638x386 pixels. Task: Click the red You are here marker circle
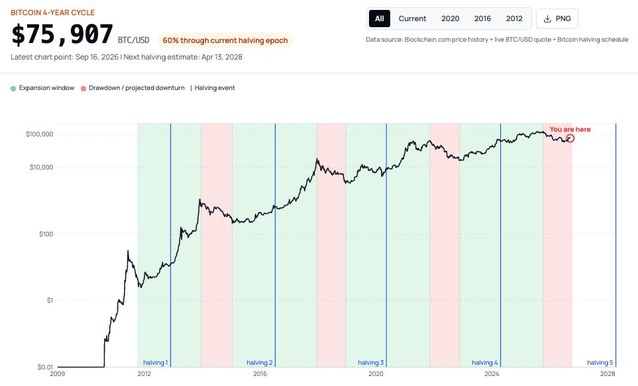(x=570, y=138)
